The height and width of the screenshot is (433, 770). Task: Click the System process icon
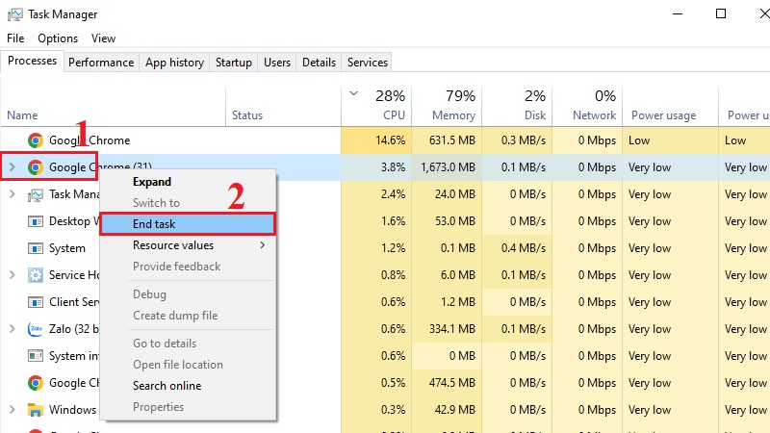35,248
